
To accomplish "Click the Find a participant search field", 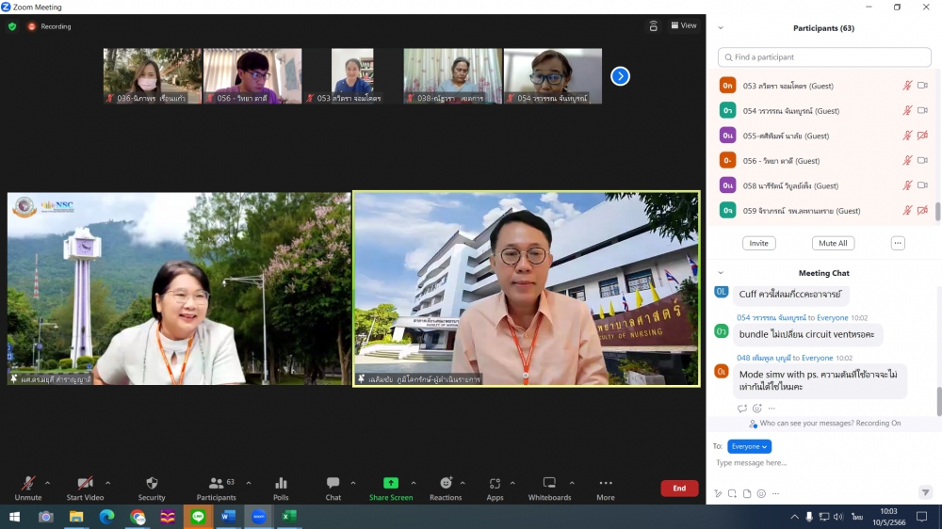I will coord(823,57).
